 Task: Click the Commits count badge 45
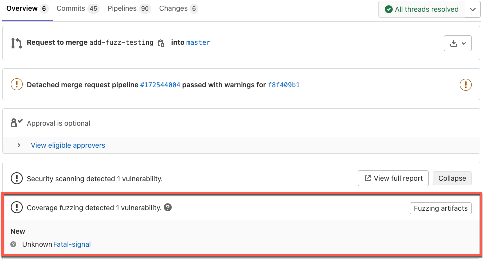click(x=93, y=9)
